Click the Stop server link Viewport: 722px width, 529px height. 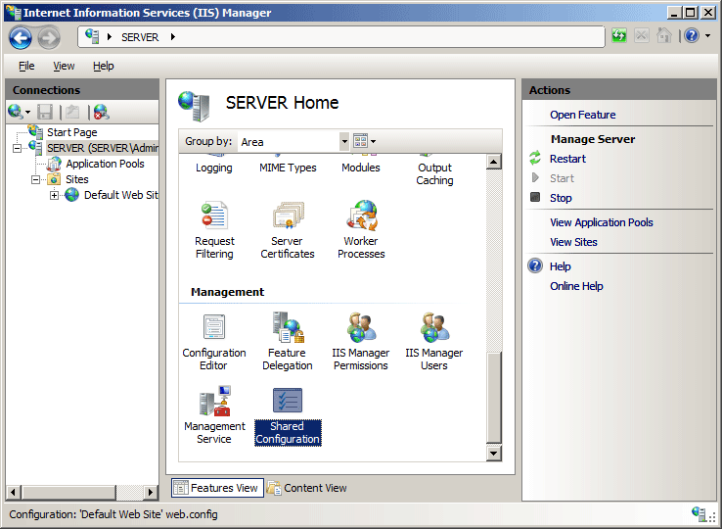(561, 198)
